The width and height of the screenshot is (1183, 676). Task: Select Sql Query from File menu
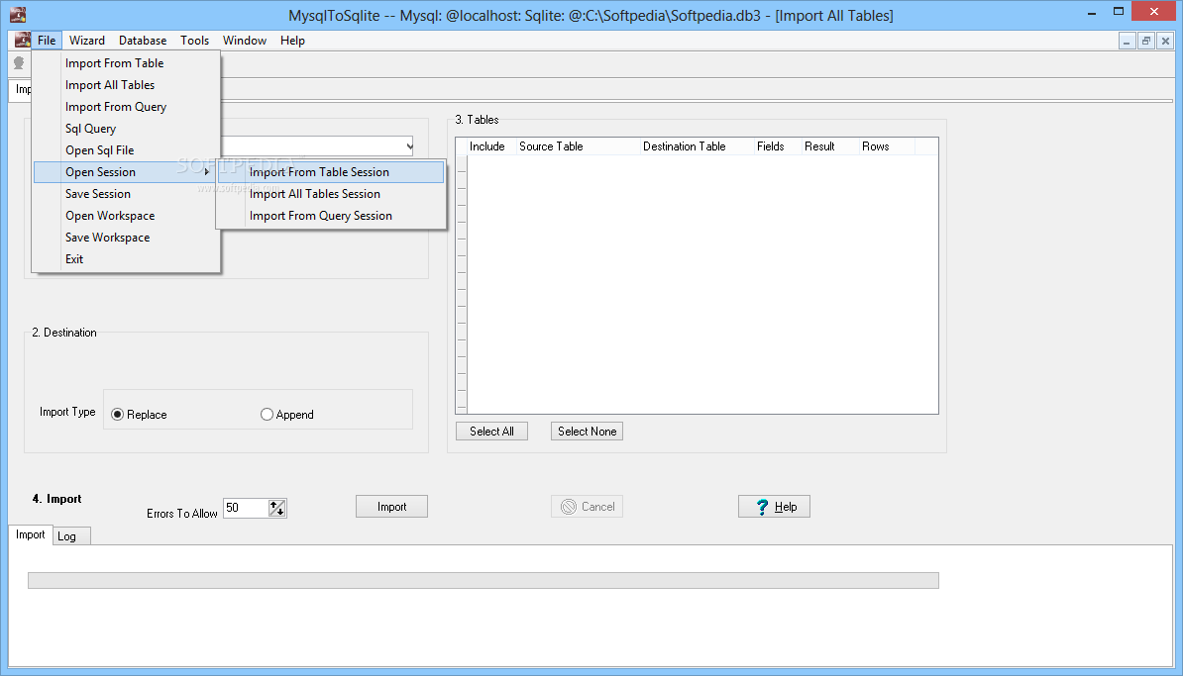(x=127, y=129)
